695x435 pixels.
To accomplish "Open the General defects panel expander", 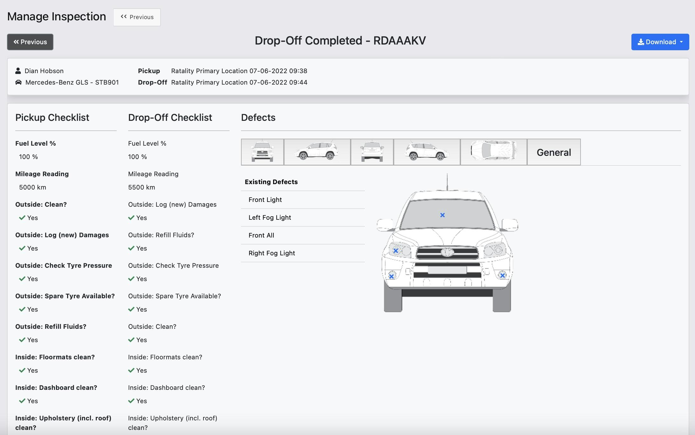I will click(553, 151).
